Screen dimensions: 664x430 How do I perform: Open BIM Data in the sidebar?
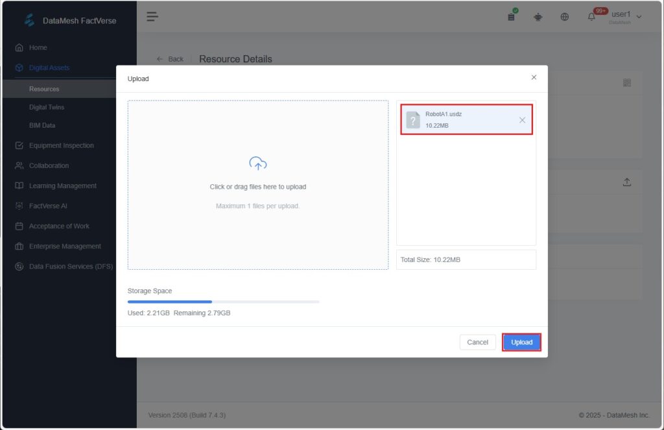42,125
